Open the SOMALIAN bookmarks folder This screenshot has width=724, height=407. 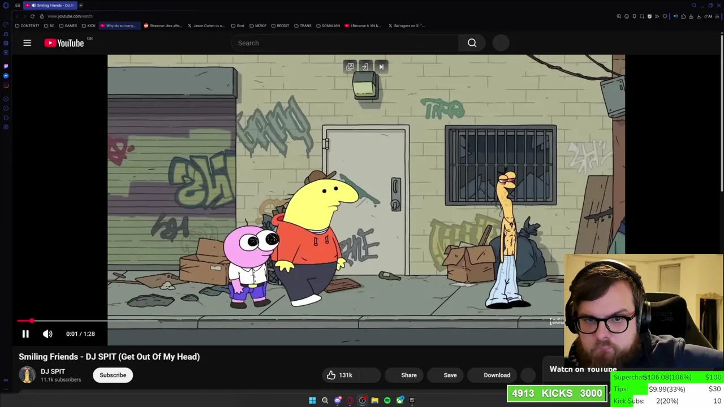pos(328,25)
